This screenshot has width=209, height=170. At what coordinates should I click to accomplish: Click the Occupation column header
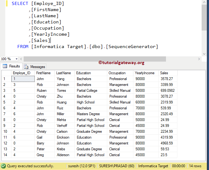click(117, 73)
